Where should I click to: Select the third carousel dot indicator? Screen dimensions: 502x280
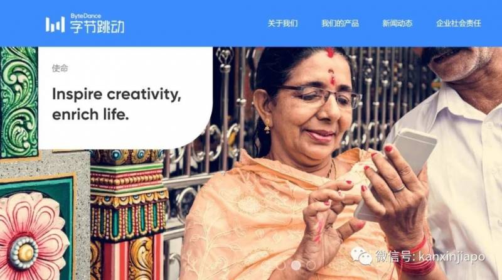pyautogui.click(x=311, y=266)
